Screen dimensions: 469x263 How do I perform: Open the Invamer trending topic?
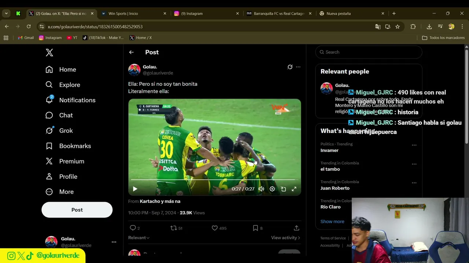click(x=329, y=150)
